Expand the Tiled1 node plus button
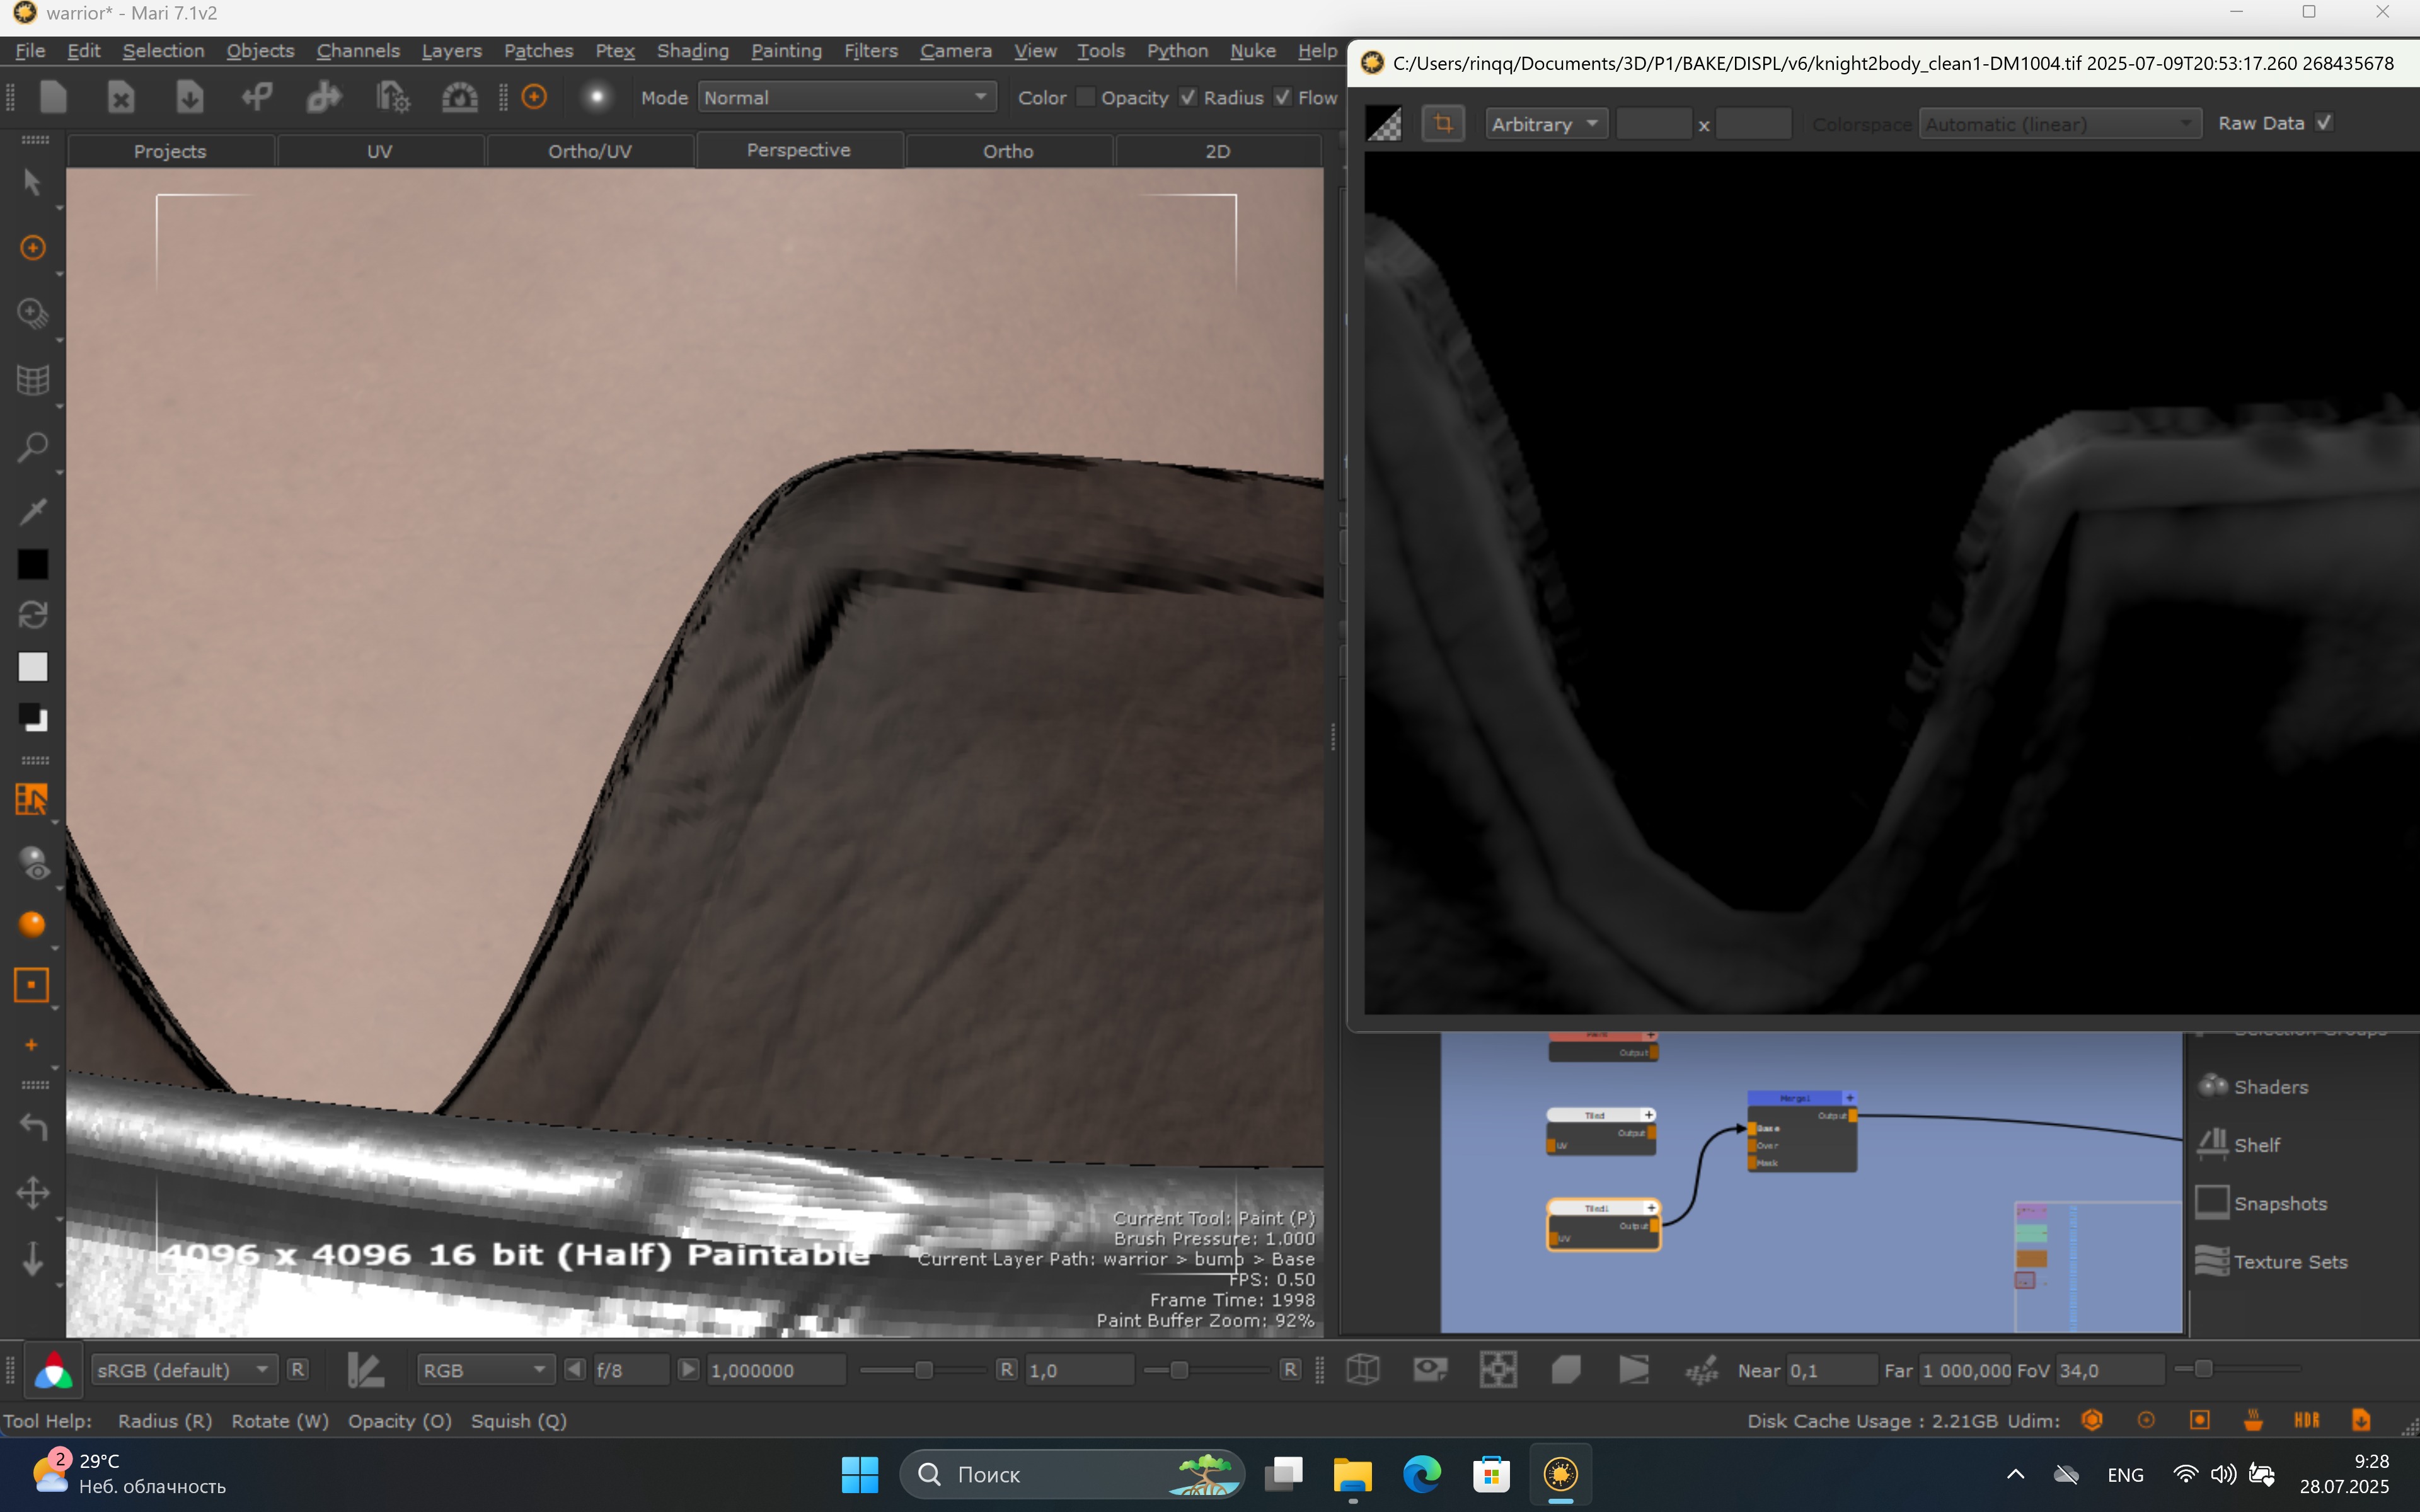The image size is (2420, 1512). click(1651, 1208)
